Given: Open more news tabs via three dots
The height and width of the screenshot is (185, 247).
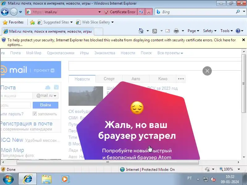Looking at the screenshot, I should click(181, 79).
